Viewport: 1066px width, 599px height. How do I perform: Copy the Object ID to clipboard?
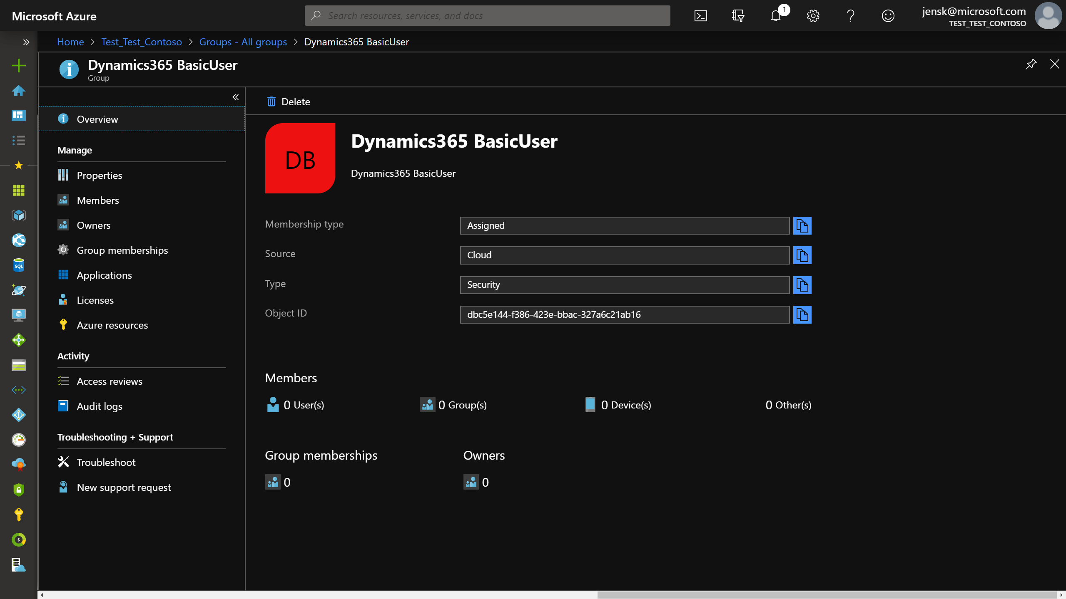[802, 314]
